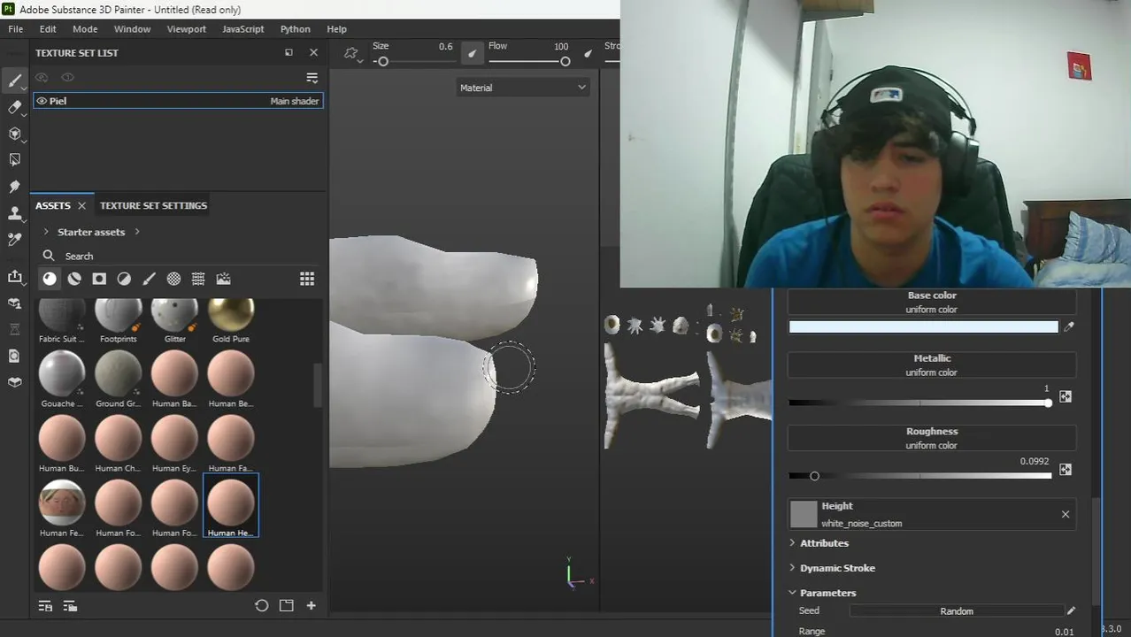
Task: Click the Roughness uniform color button
Action: (x=932, y=438)
